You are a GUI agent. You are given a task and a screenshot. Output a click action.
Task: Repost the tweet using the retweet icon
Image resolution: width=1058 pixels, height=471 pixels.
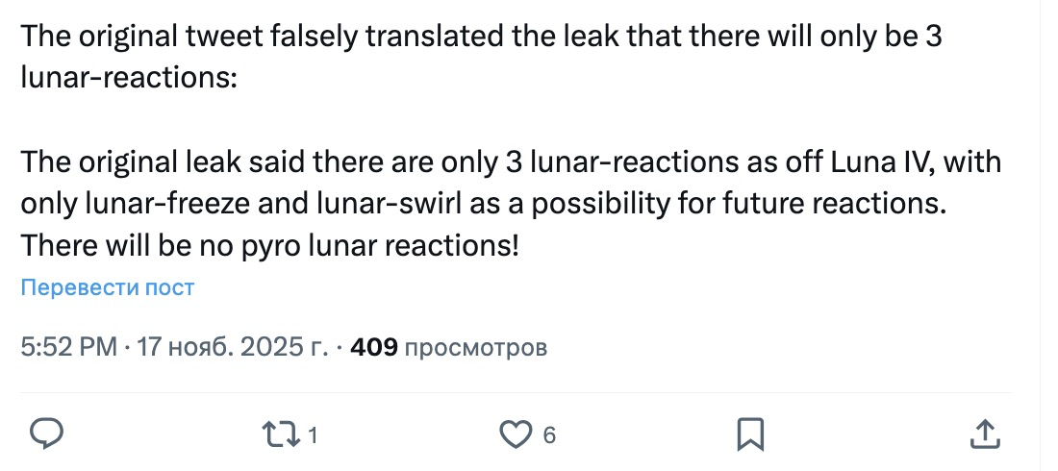pyautogui.click(x=280, y=434)
